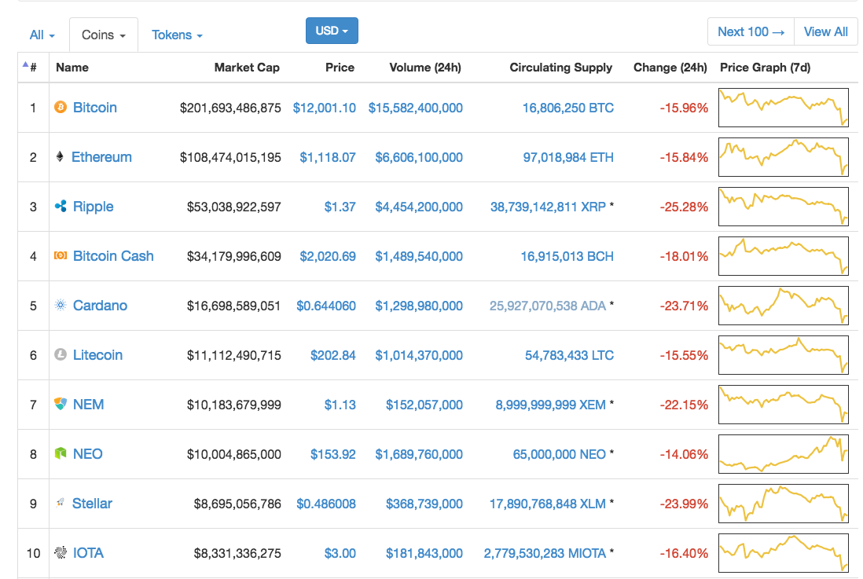Expand the All filter dropdown
Viewport: 863px width, 579px height.
tap(42, 35)
